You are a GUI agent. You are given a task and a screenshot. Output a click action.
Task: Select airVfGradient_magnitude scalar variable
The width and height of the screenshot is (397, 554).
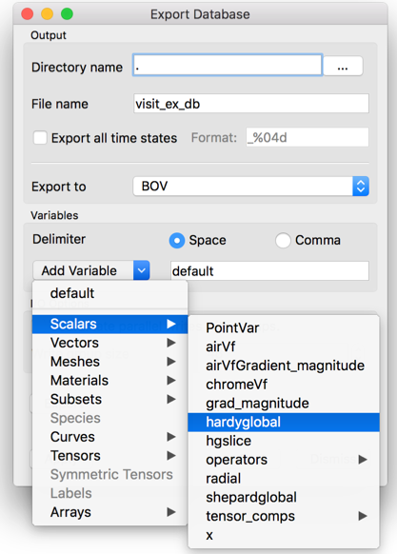[284, 366]
